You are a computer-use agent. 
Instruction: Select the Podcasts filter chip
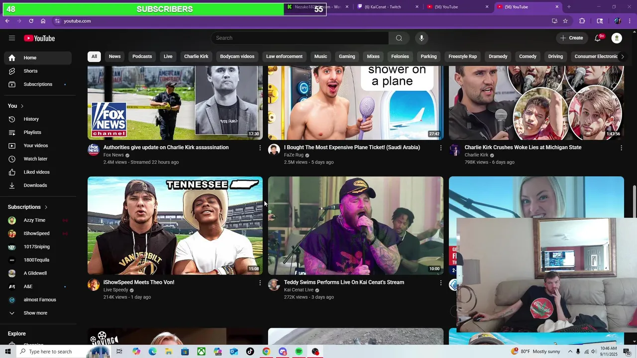pos(142,57)
